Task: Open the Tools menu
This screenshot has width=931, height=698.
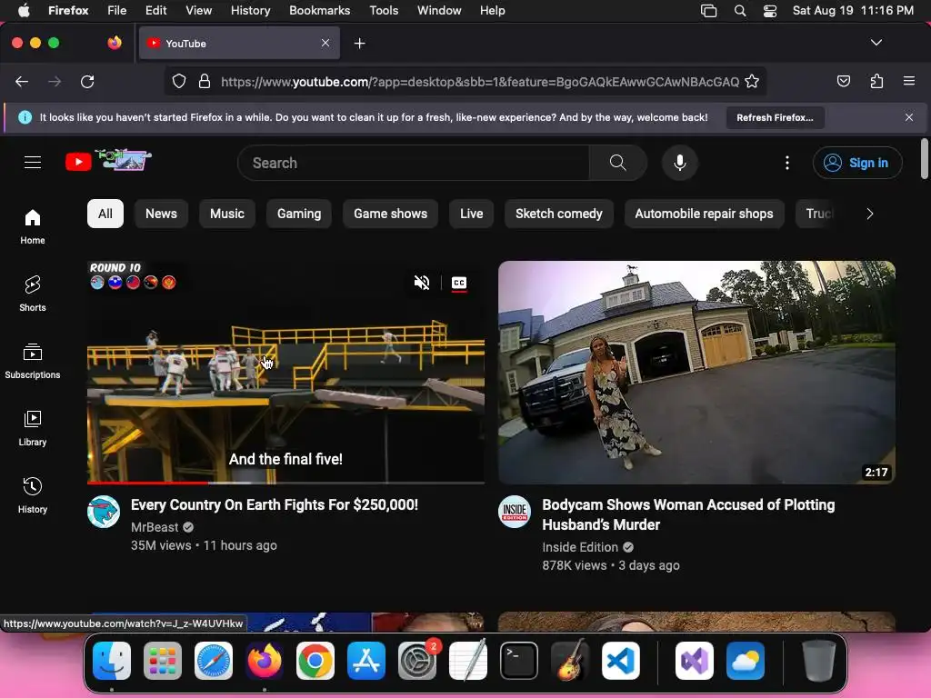Action: 384,11
